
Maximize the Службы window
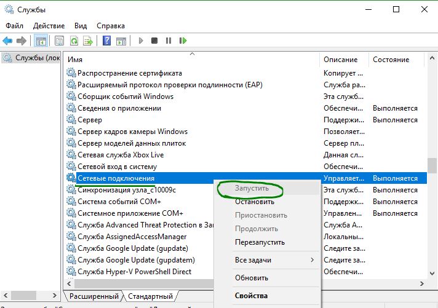coord(396,9)
